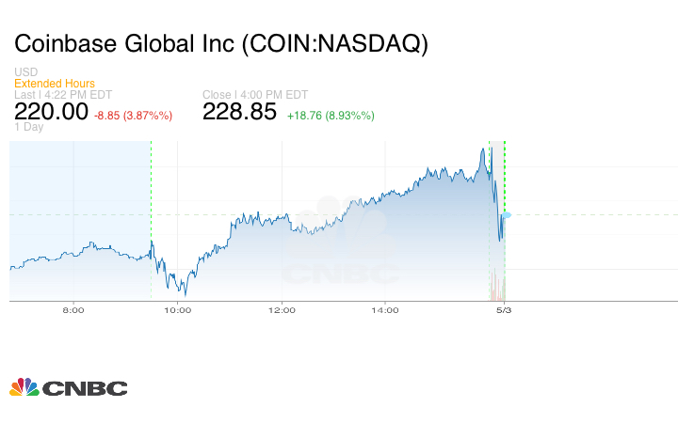Click the red volume bars near close

pyautogui.click(x=492, y=286)
